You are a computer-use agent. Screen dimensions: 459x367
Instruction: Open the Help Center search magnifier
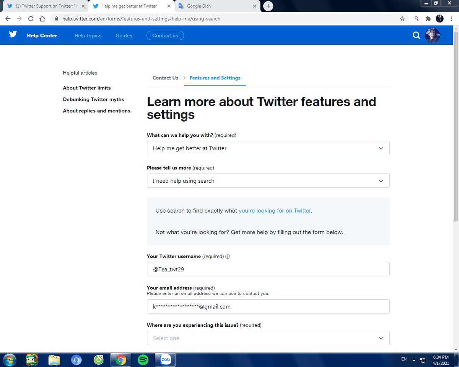coord(416,36)
